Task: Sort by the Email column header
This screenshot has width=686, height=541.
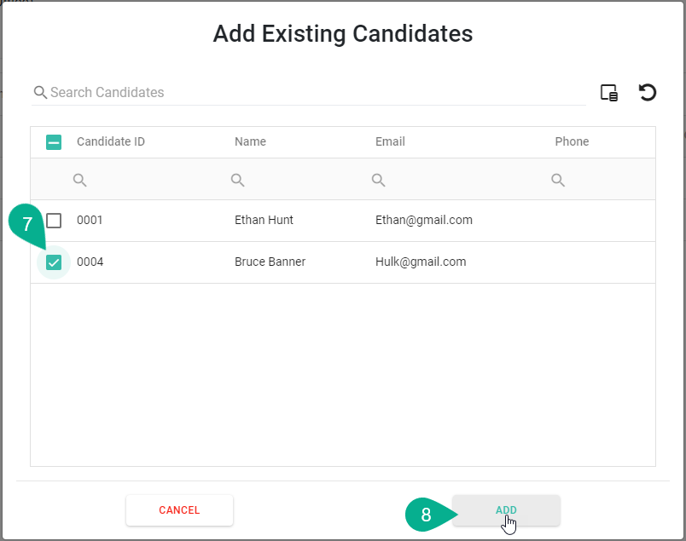Action: click(390, 141)
